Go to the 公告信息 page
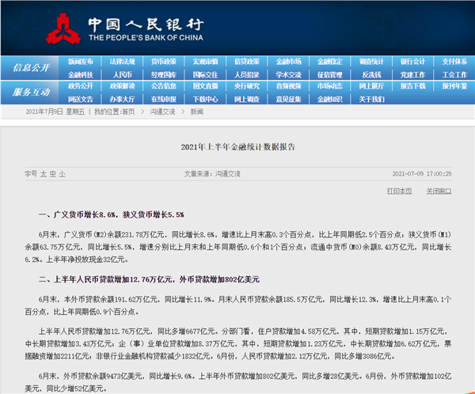The width and height of the screenshot is (475, 394). (163, 86)
